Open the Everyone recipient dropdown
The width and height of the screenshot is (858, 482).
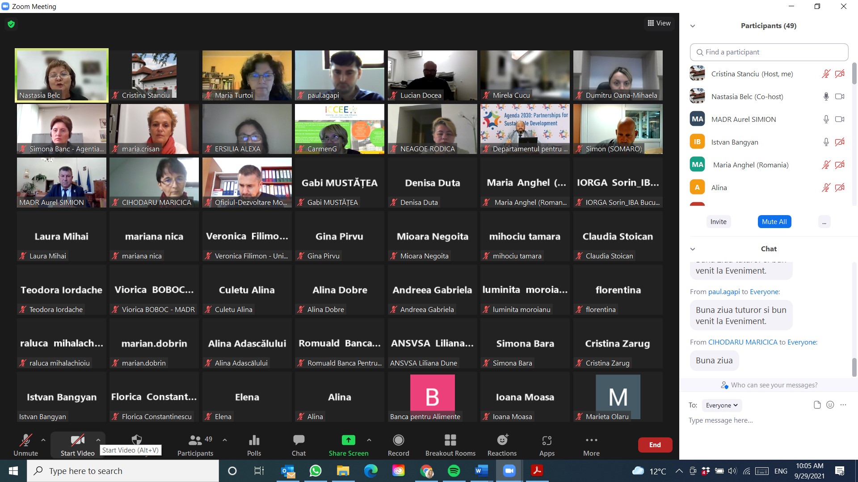pyautogui.click(x=722, y=405)
